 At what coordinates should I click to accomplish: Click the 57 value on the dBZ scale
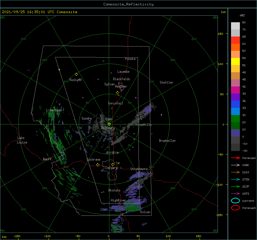pyautogui.click(x=244, y=51)
